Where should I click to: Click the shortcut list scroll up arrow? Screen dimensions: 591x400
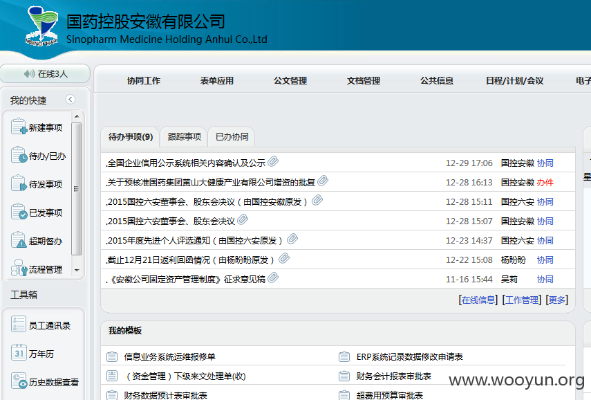77,116
